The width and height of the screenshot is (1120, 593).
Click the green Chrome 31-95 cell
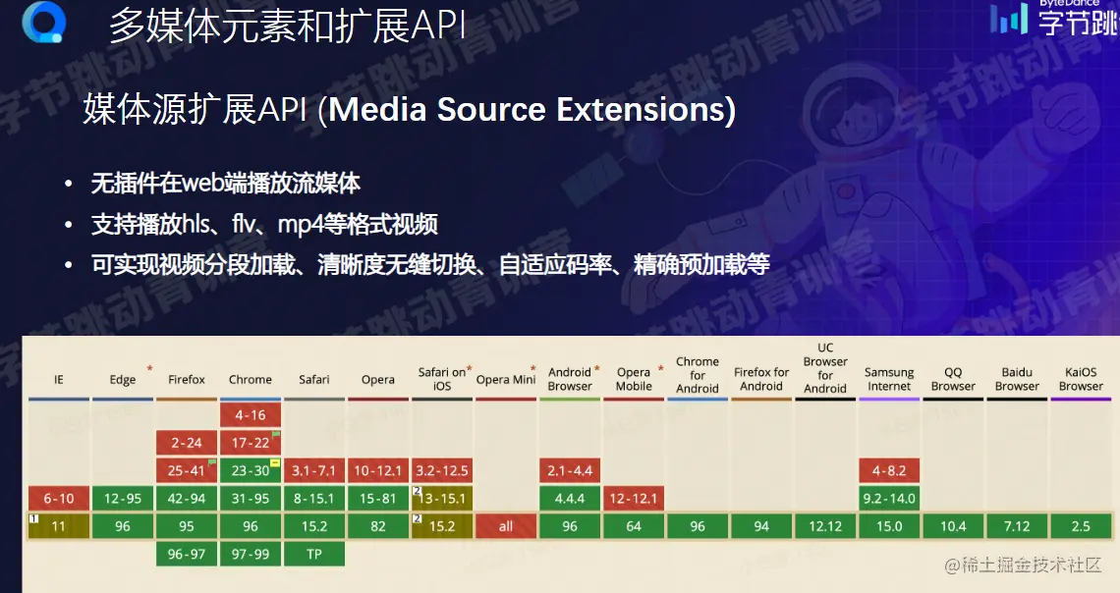click(x=250, y=498)
